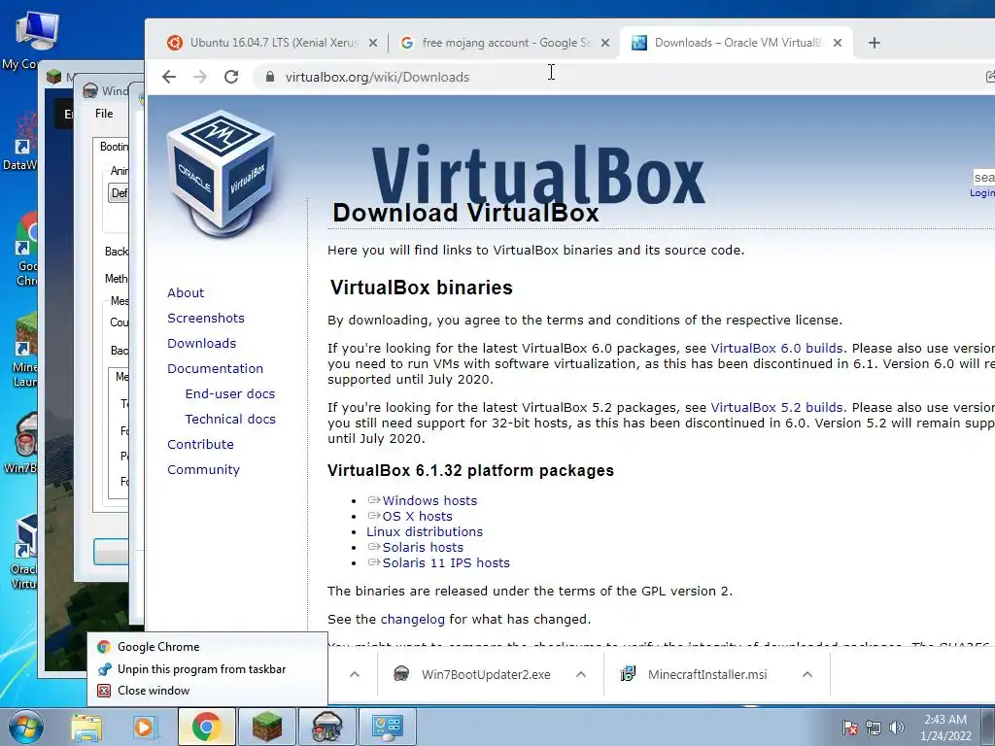Expand options for Win7BootUpdater2.exe download
This screenshot has width=995, height=746.
(581, 674)
